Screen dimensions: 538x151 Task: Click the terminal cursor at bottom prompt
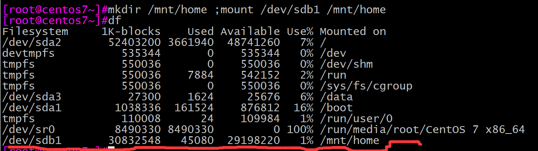point(111,149)
